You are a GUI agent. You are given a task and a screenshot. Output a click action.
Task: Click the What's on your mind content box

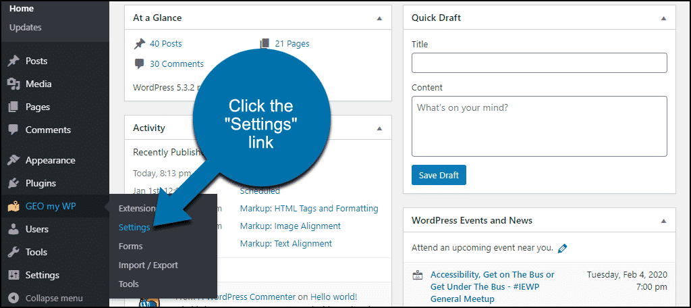click(539, 126)
